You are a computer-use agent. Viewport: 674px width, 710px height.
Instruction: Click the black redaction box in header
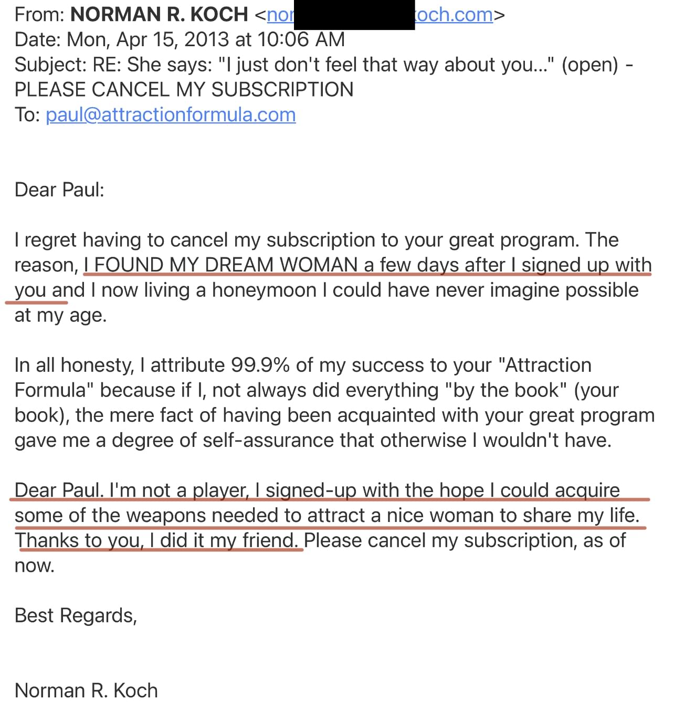pos(354,16)
